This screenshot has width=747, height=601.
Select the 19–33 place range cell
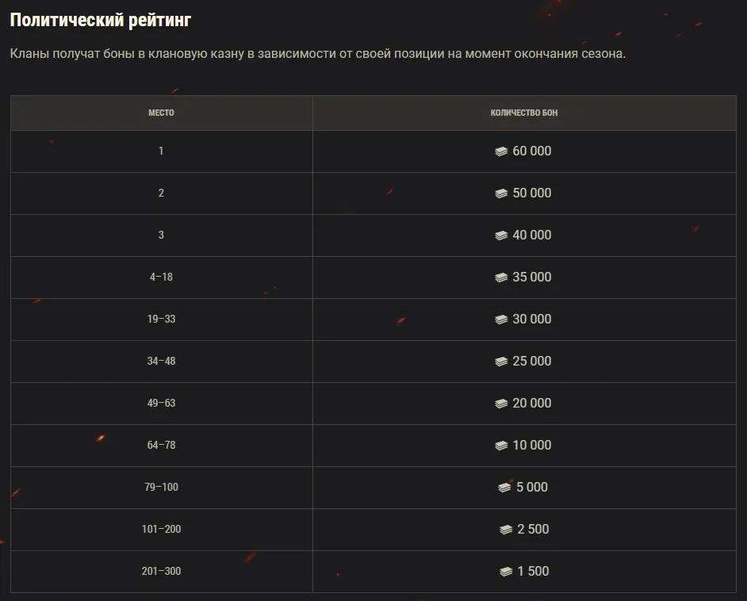coord(161,320)
